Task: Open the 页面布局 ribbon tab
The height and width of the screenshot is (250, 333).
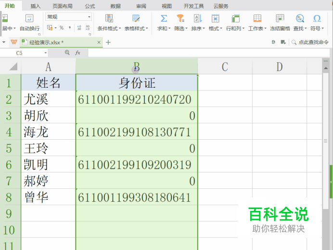Action: tap(63, 6)
